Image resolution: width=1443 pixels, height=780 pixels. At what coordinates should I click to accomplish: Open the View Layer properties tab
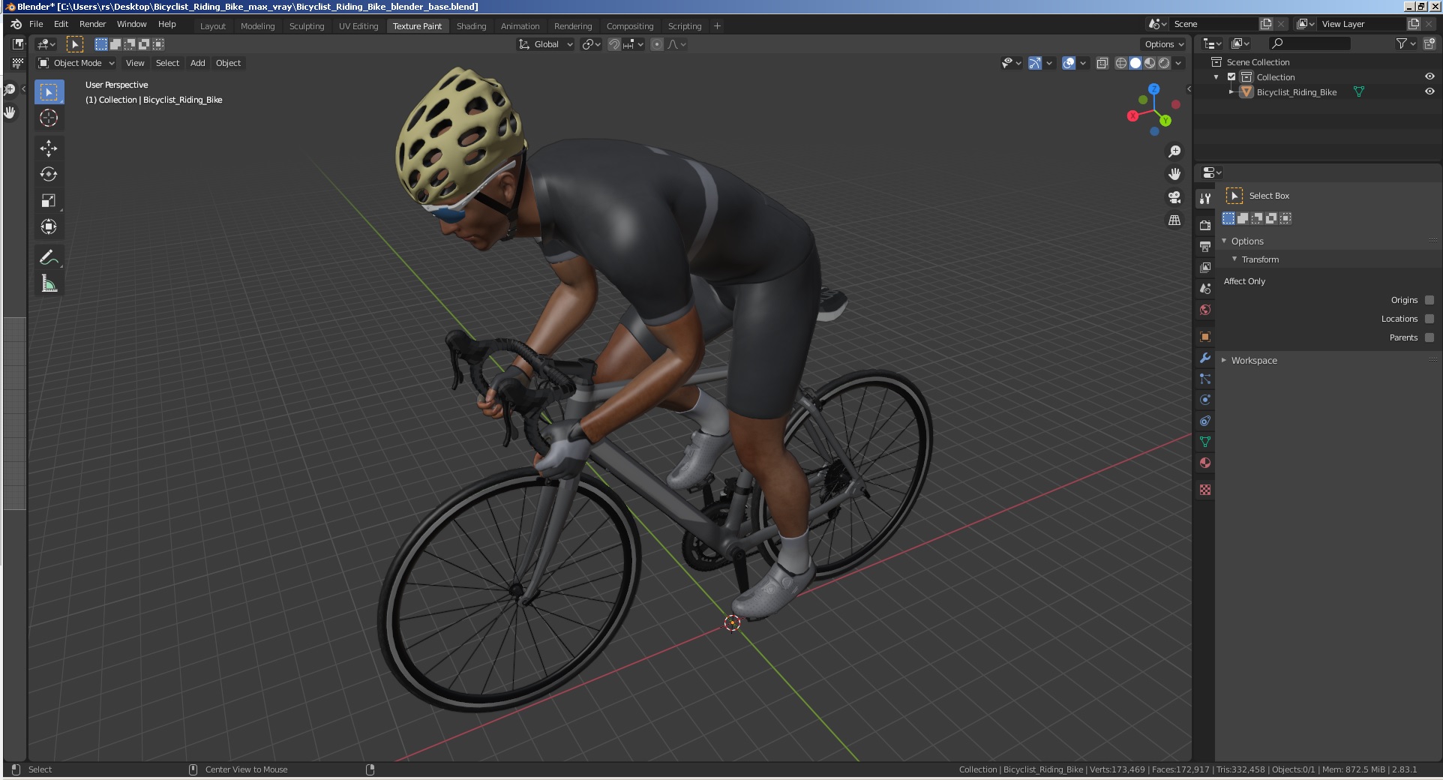tap(1205, 267)
